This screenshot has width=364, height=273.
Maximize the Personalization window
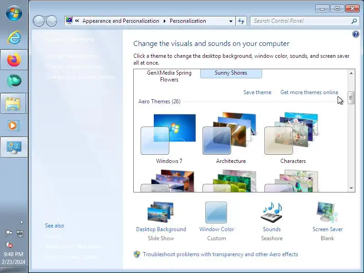coord(337,9)
